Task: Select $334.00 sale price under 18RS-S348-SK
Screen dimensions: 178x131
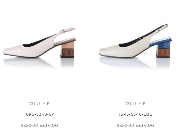Action: tap(49, 126)
